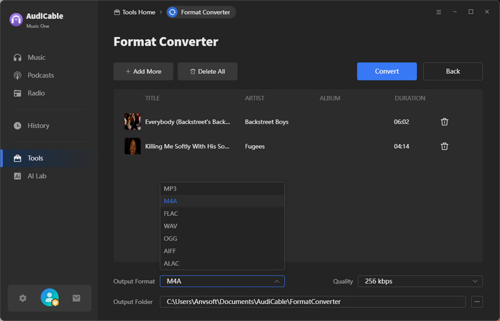
Task: Choose AIFF from format list
Action: click(222, 251)
